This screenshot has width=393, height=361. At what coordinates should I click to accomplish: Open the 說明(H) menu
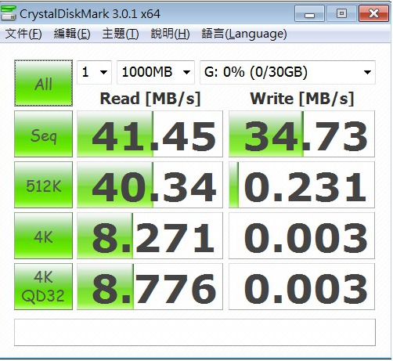pyautogui.click(x=170, y=34)
